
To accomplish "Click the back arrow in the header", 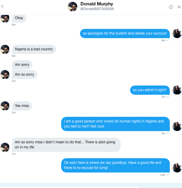I will click(3, 7).
